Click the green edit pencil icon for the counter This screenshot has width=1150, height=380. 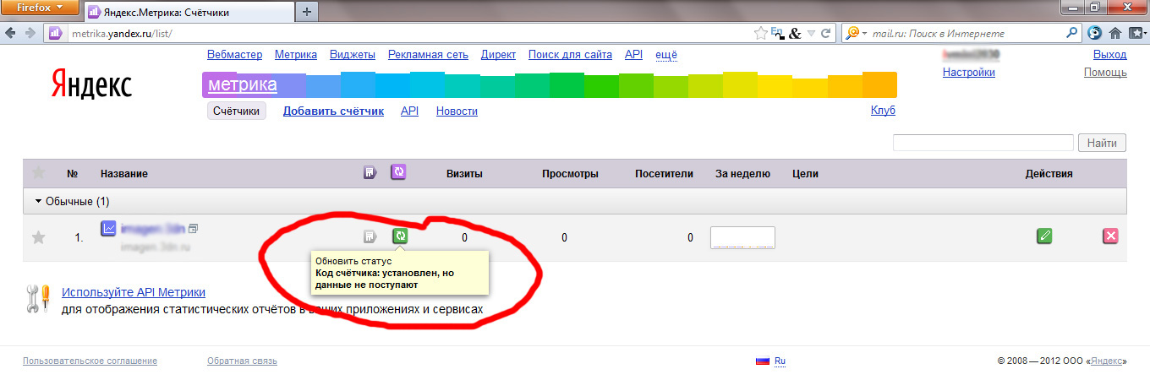(1045, 236)
